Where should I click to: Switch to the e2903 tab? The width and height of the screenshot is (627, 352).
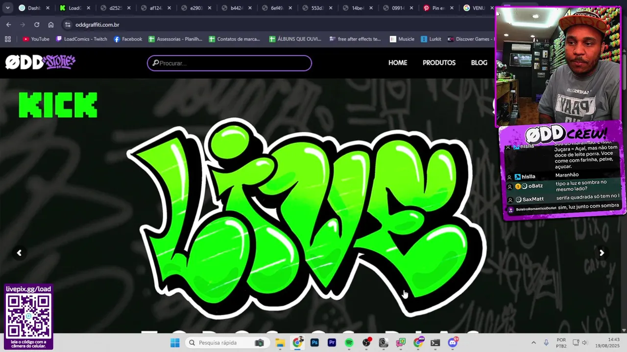(192, 8)
